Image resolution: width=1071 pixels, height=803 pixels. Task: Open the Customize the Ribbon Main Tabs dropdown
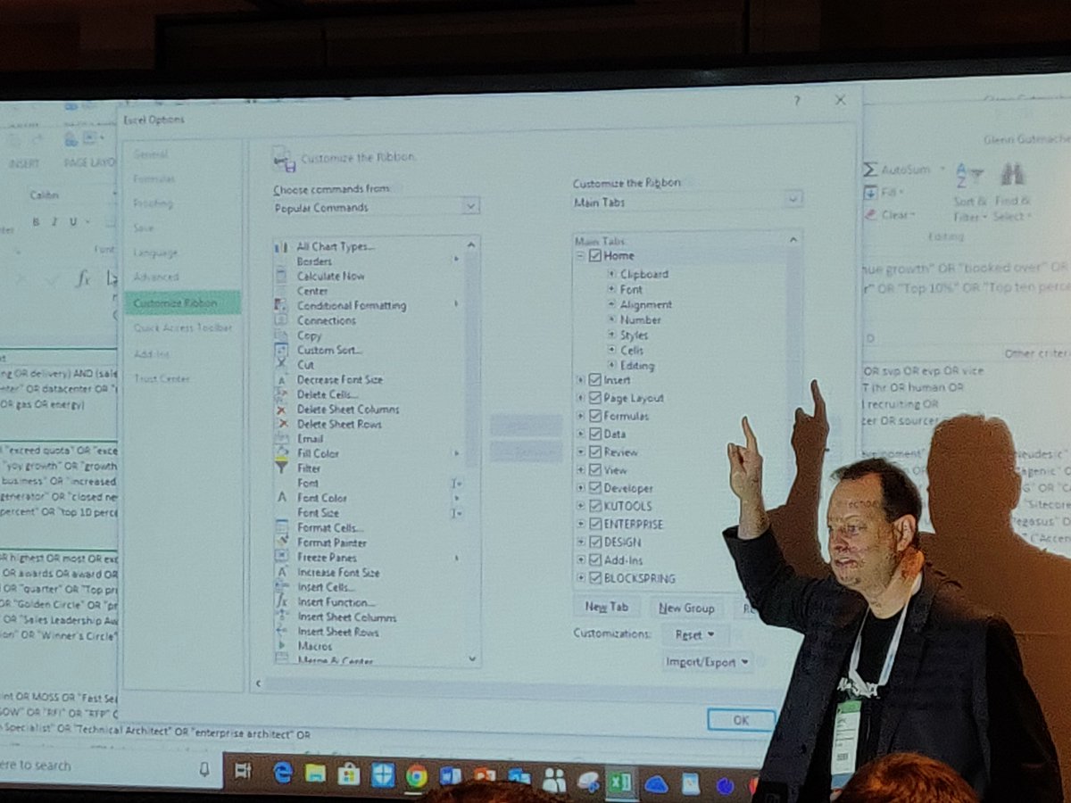point(793,200)
